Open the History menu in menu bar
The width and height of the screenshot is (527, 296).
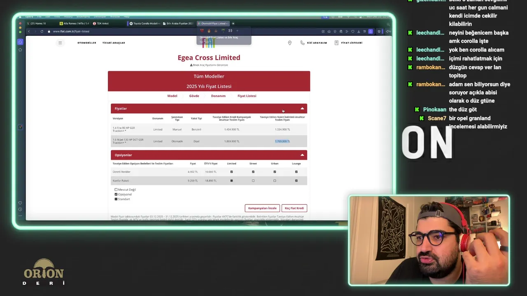[68, 17]
